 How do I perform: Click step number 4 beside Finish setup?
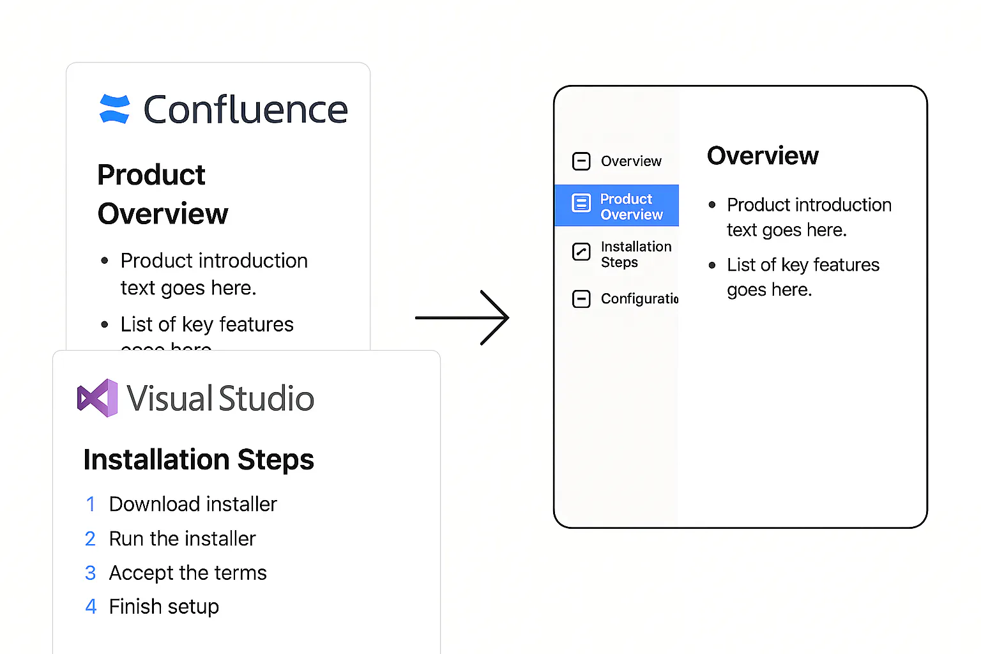91,607
